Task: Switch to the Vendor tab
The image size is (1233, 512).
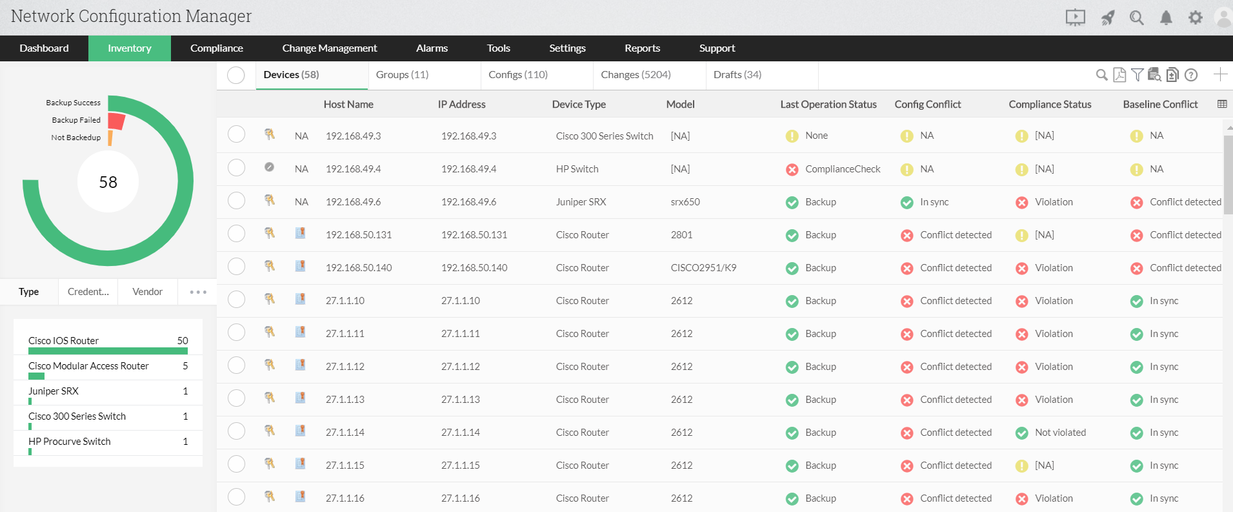Action: [x=148, y=292]
